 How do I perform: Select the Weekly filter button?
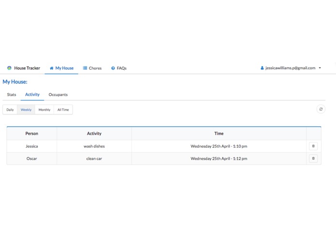26,109
